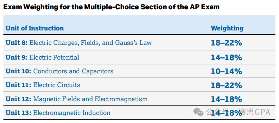Click the WeChat logo watermark icon

click(198, 112)
